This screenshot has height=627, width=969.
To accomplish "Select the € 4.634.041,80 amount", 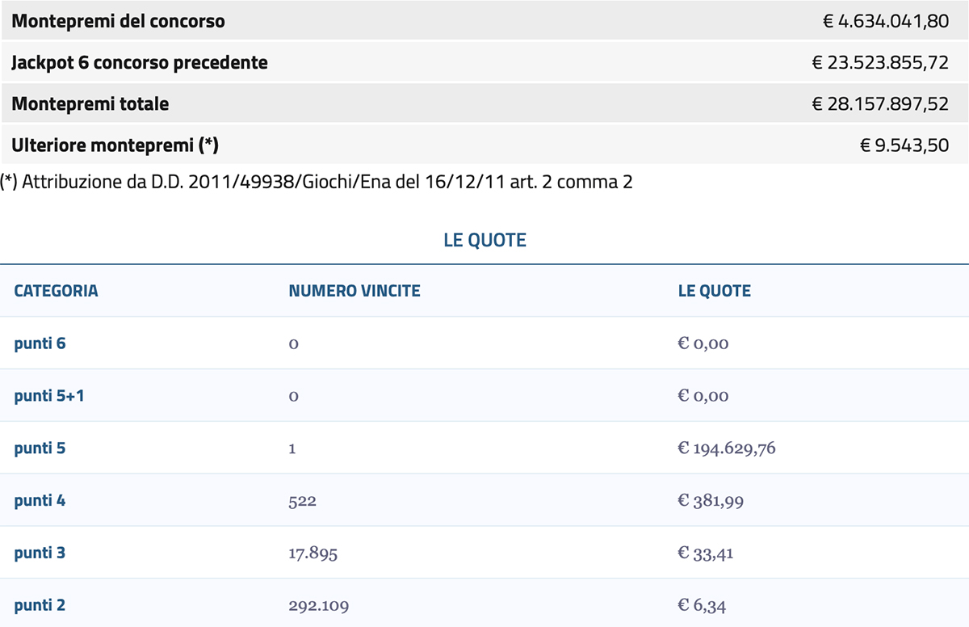I will (885, 21).
